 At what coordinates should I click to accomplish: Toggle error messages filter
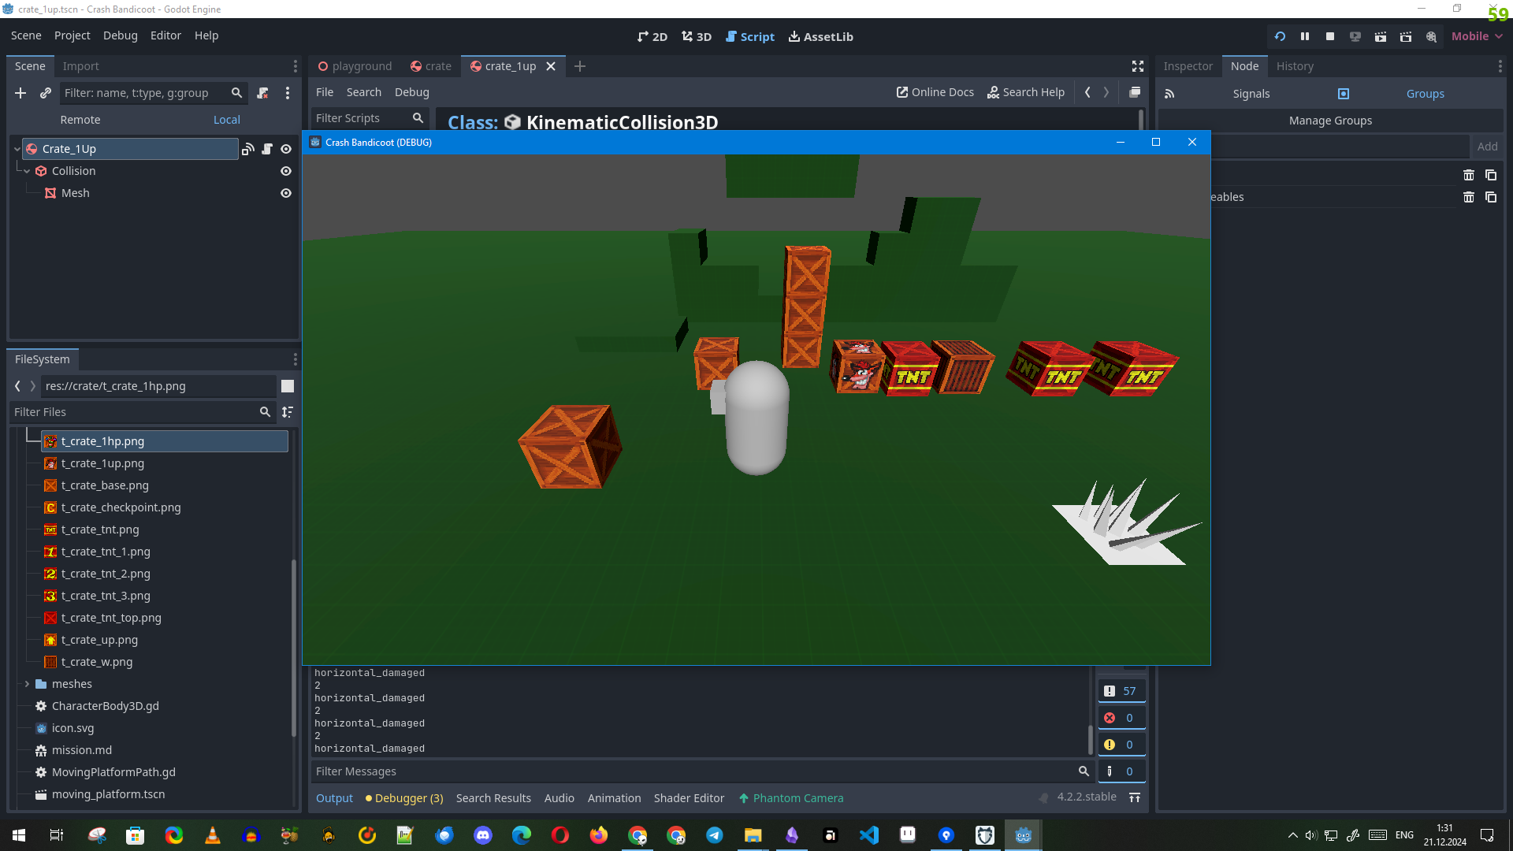point(1121,718)
